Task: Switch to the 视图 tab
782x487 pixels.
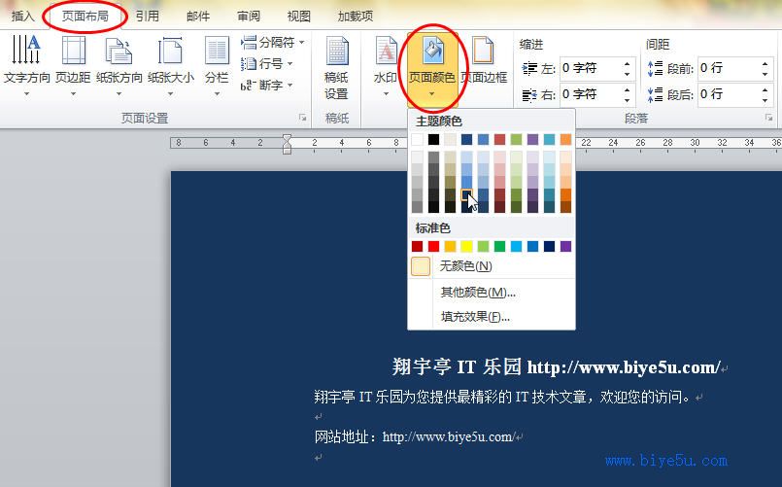Action: (x=299, y=16)
